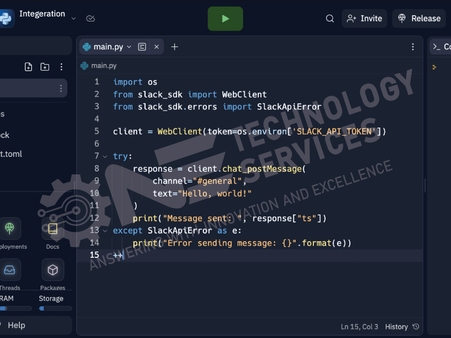Create a new file in the file tree
This screenshot has width=451, height=338.
click(28, 66)
